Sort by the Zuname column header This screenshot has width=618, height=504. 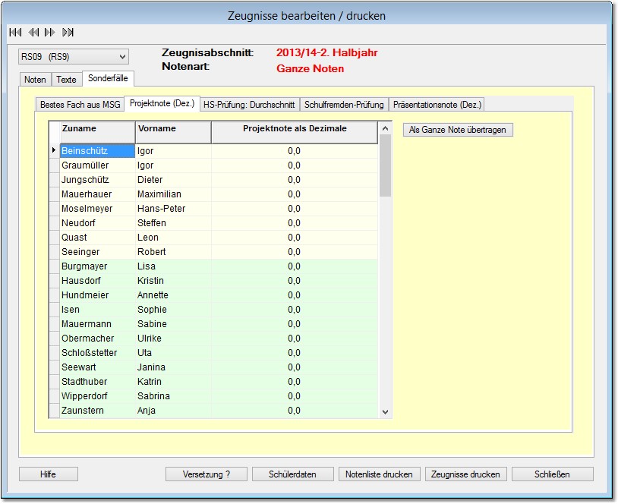click(97, 130)
